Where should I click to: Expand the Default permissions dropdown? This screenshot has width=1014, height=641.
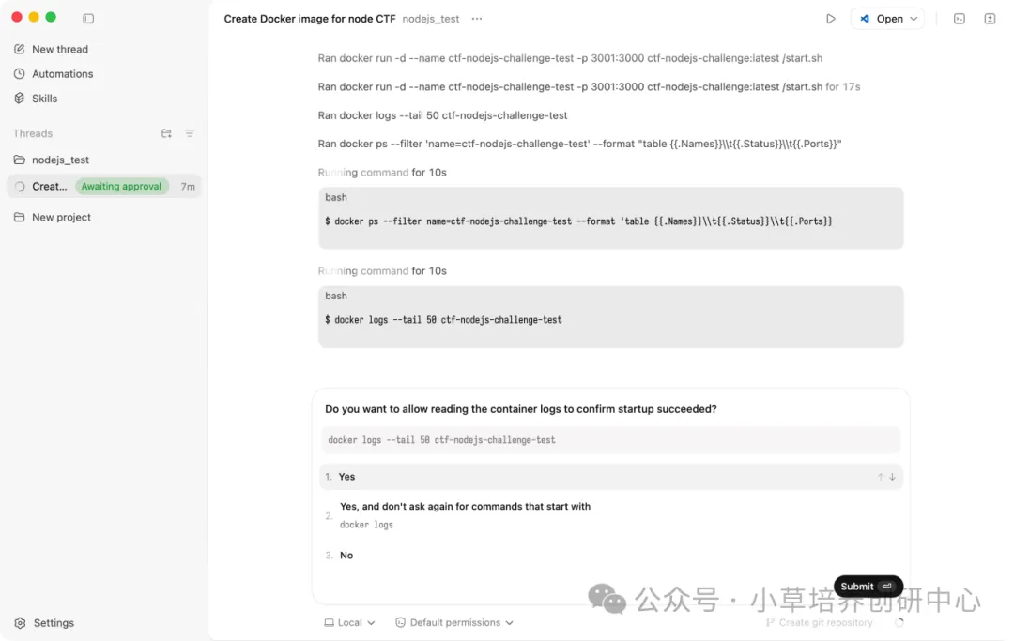[x=454, y=623]
